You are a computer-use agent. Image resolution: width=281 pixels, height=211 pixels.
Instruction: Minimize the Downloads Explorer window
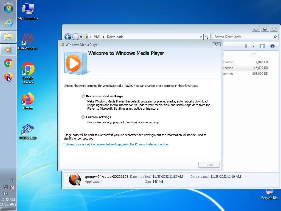(x=256, y=29)
